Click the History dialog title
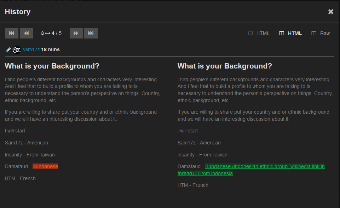This screenshot has width=340, height=208. tap(18, 12)
